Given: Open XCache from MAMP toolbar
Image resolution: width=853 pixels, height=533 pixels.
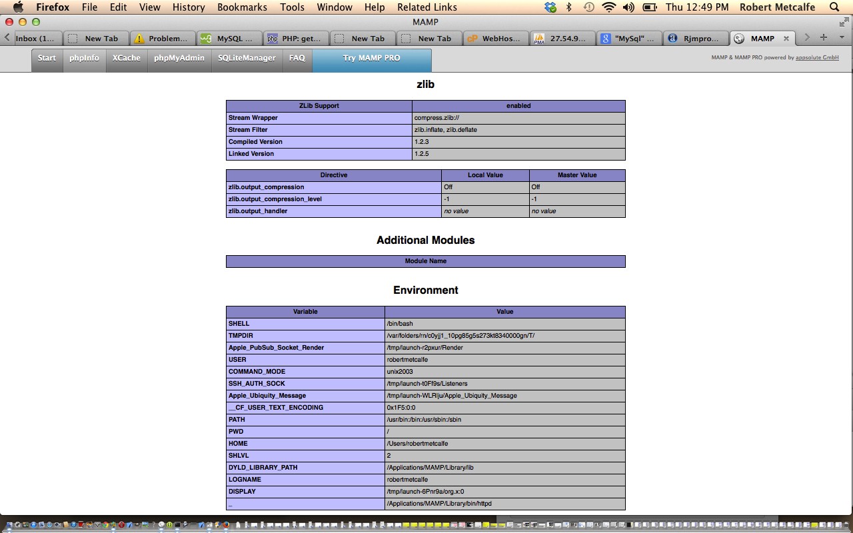Looking at the screenshot, I should [x=126, y=59].
